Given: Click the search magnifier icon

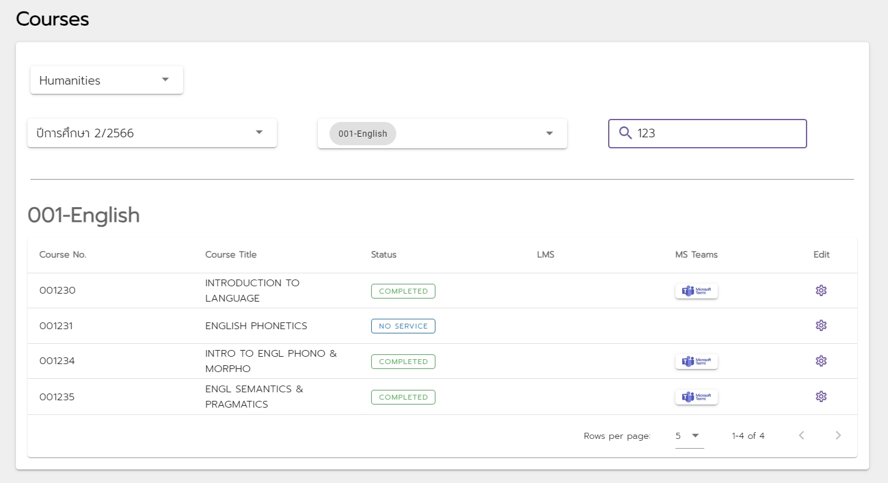Looking at the screenshot, I should pyautogui.click(x=625, y=133).
